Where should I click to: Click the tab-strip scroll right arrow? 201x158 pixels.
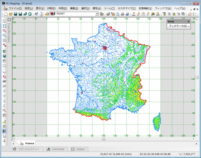(x=196, y=144)
